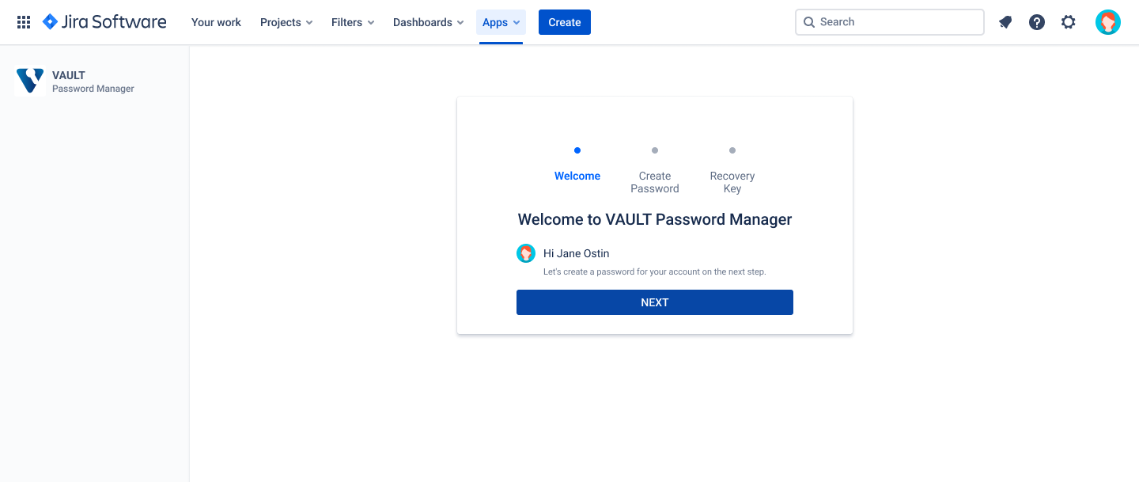This screenshot has height=482, width=1139.
Task: Click the search magnifier icon
Action: click(808, 21)
